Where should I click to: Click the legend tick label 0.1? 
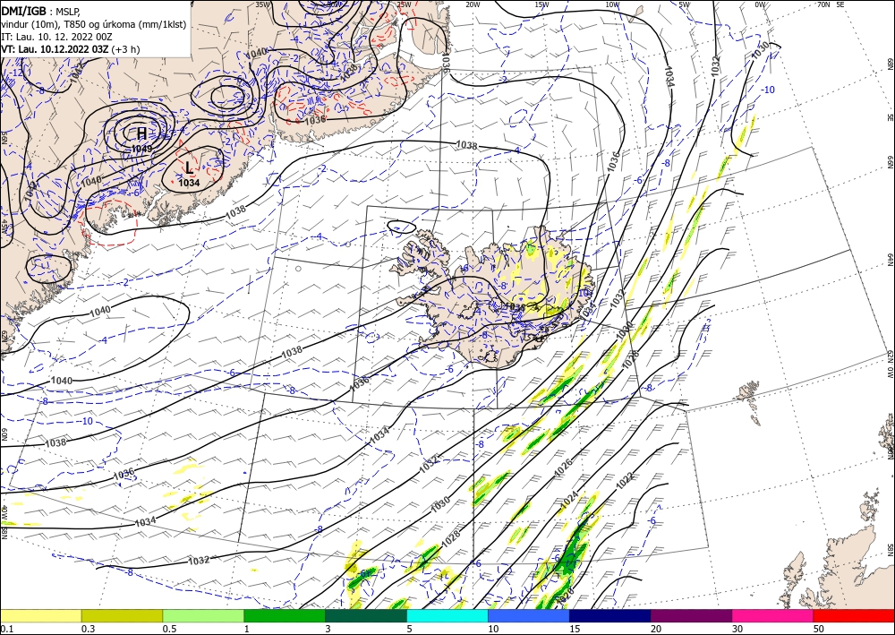tap(6, 629)
